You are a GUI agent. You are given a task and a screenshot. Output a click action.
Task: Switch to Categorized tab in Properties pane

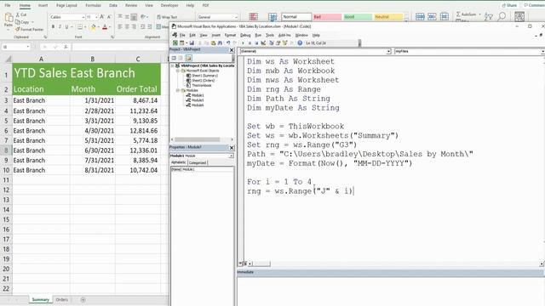coord(198,162)
